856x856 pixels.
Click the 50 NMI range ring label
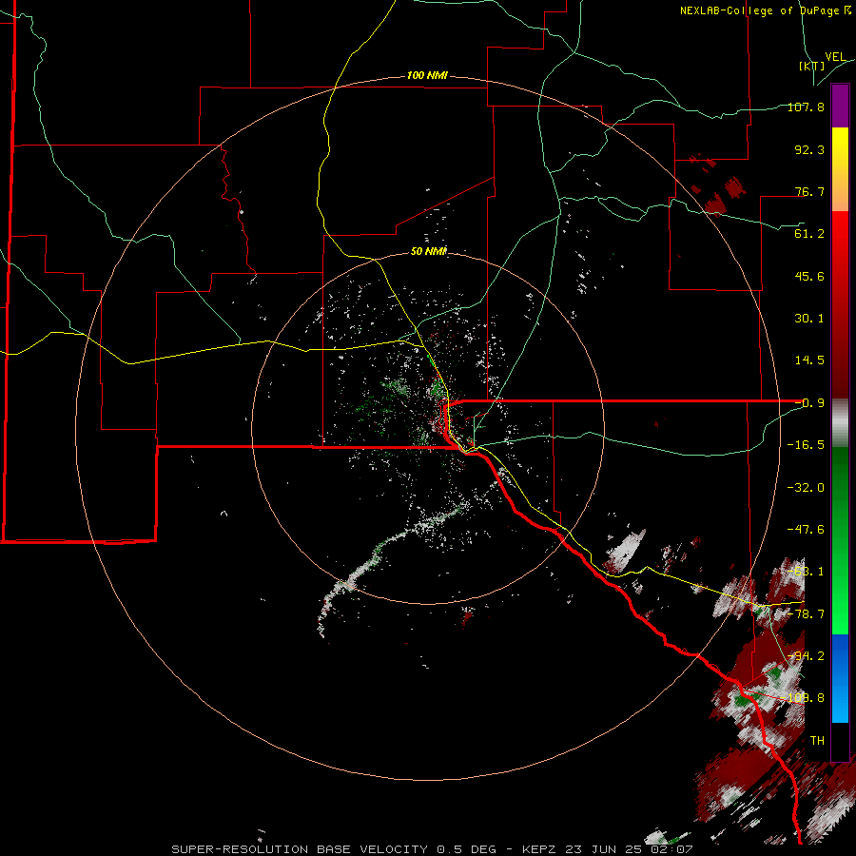coord(429,251)
